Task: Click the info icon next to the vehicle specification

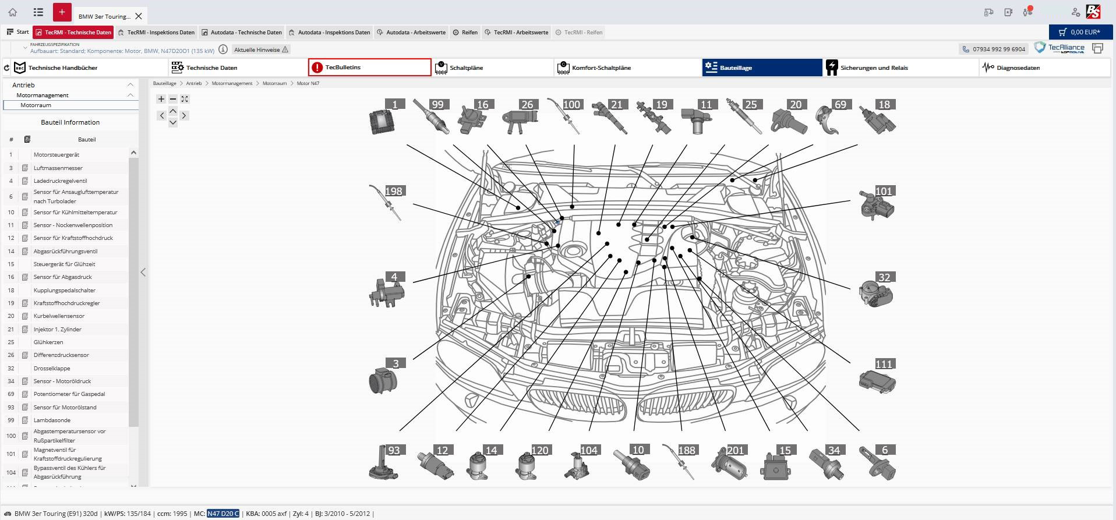Action: (x=223, y=49)
